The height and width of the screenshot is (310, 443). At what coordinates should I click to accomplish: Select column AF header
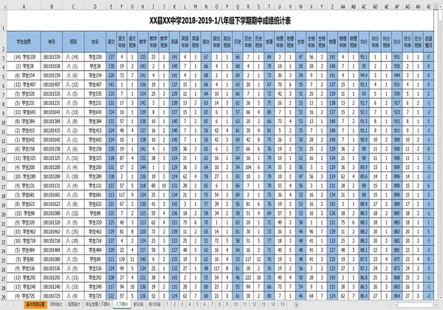(x=397, y=7)
